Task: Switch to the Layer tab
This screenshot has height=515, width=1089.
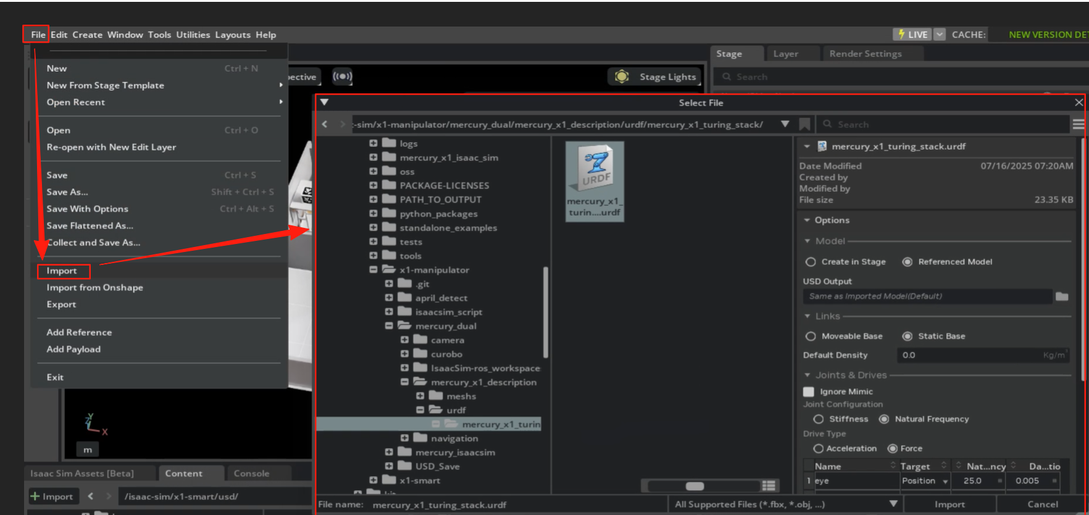Action: [785, 54]
